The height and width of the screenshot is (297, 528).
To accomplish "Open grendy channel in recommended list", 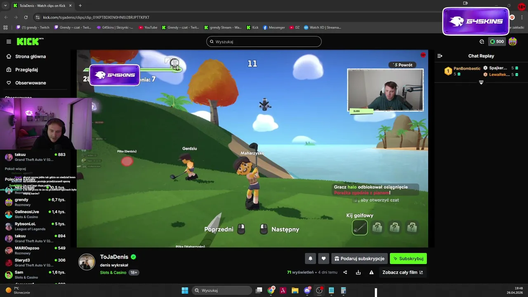I will (x=35, y=202).
